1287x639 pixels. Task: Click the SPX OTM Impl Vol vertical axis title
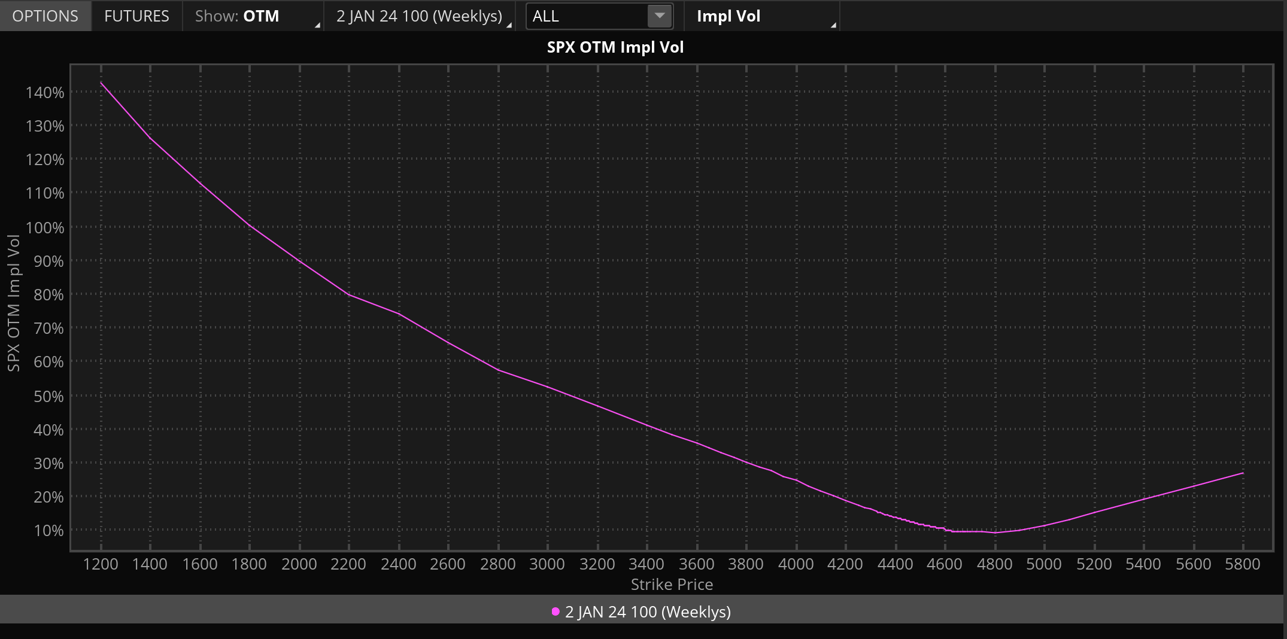[x=14, y=303]
